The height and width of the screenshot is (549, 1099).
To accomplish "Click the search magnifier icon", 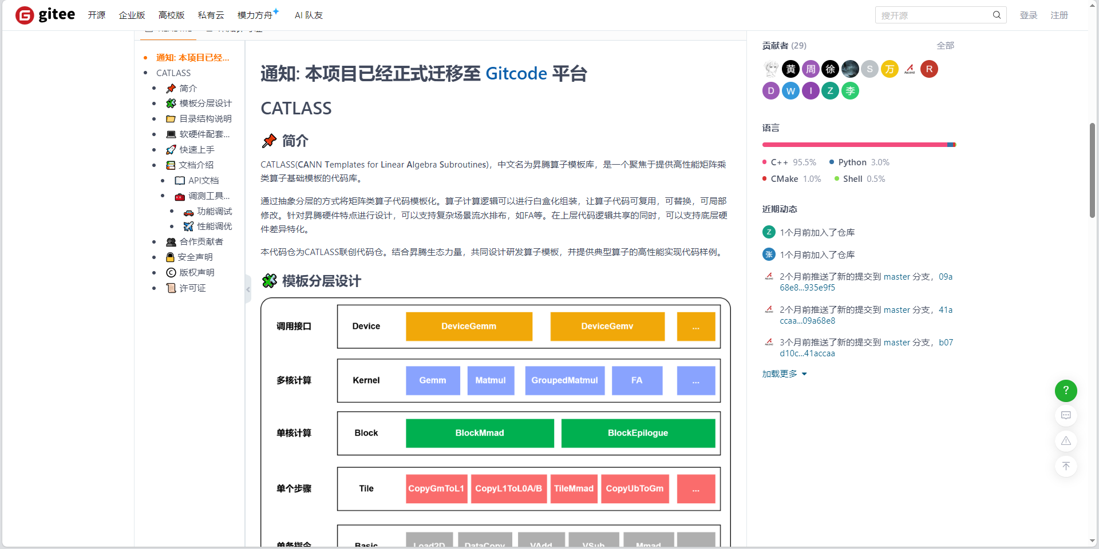I will [997, 15].
